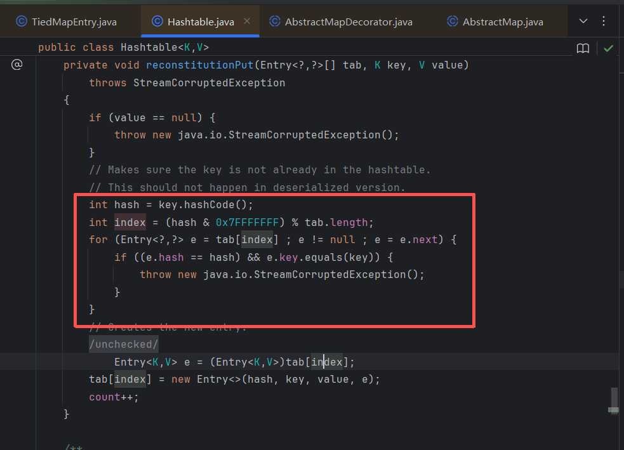The width and height of the screenshot is (624, 450).
Task: Place cursor on count++ statement
Action: [x=113, y=397]
